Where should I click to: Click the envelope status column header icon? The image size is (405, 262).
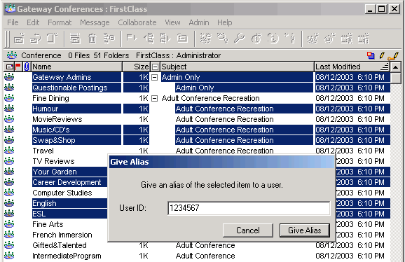10,67
